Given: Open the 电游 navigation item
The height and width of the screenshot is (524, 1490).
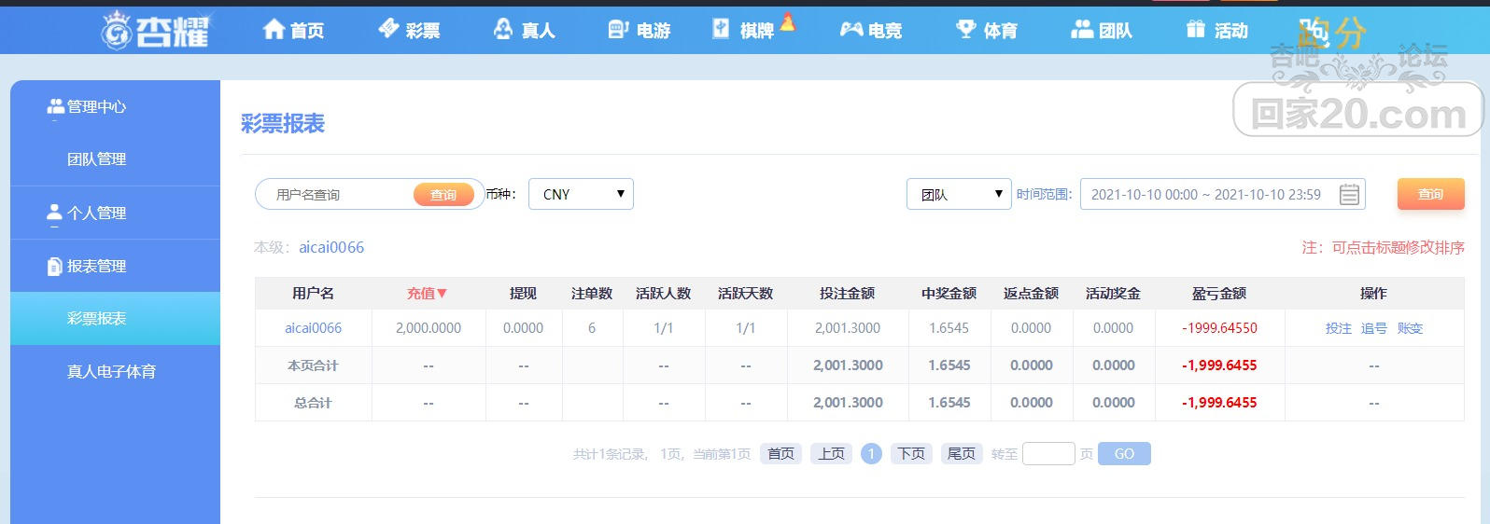Looking at the screenshot, I should [x=640, y=30].
